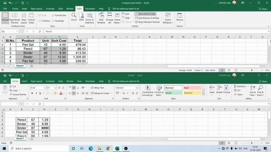
Task: Click the 100% zoom icon
Action: [x=81, y=15]
